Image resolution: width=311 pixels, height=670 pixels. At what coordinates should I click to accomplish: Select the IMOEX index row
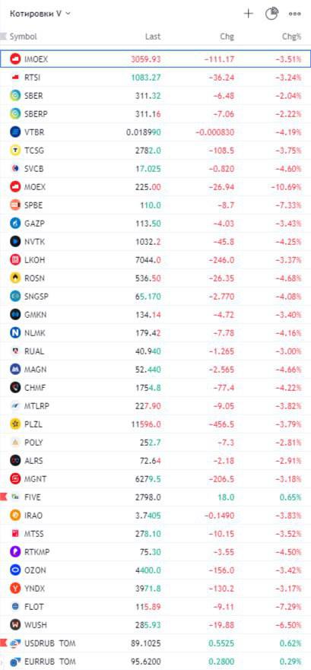[155, 59]
